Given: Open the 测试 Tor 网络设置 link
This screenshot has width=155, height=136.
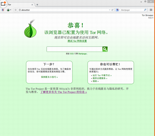Looking at the screenshot, I should pos(77,41).
